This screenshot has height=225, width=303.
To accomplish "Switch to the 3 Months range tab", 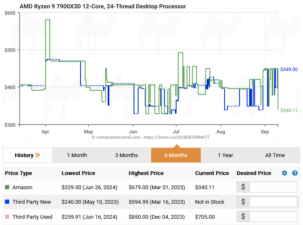I will click(x=126, y=155).
